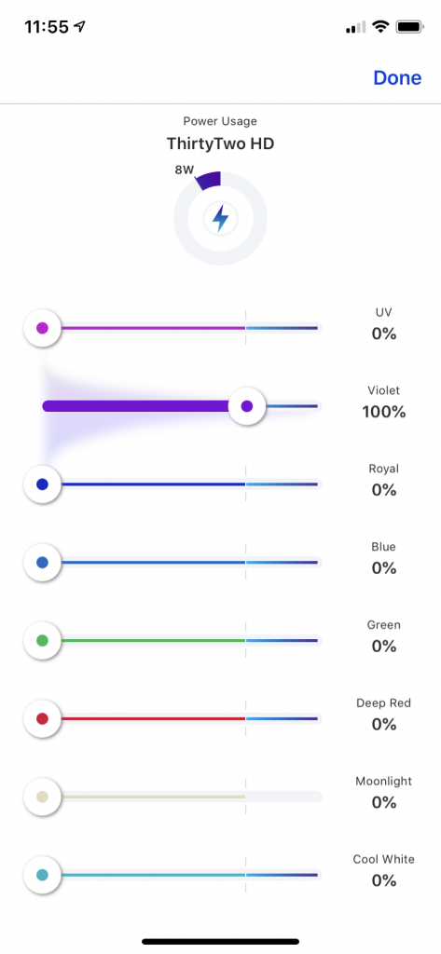Tap the 8W power usage ring segment
This screenshot has height=954, width=441.
click(x=208, y=181)
